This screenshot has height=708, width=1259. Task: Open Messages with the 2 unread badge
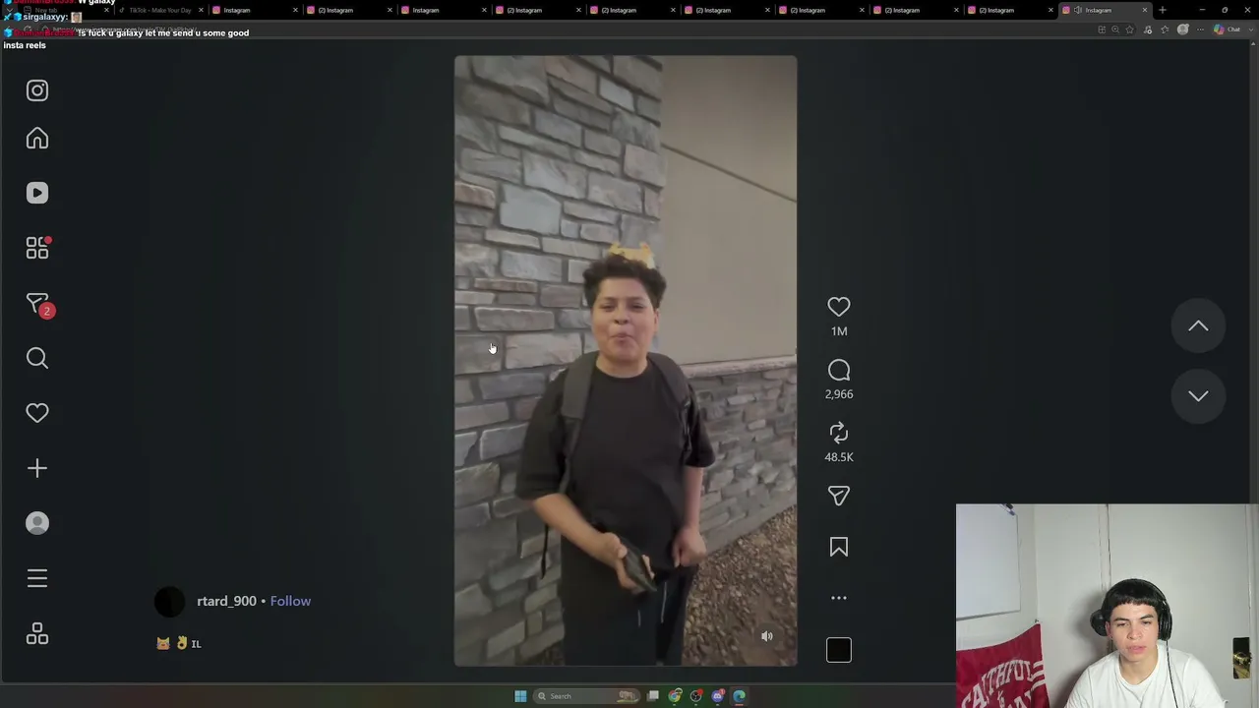tap(37, 304)
